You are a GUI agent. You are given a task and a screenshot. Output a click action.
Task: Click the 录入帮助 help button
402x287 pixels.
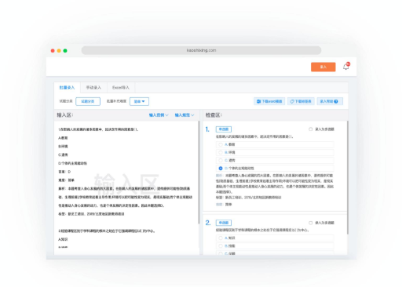(x=330, y=101)
